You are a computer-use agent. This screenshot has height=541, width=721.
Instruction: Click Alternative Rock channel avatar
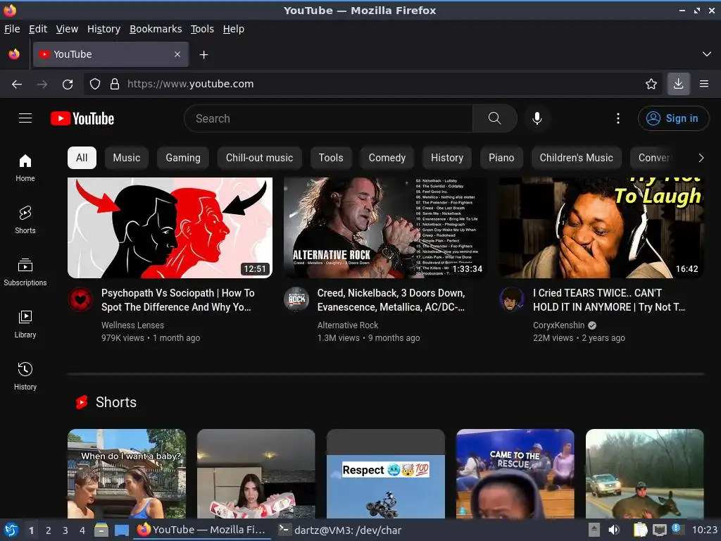point(296,299)
